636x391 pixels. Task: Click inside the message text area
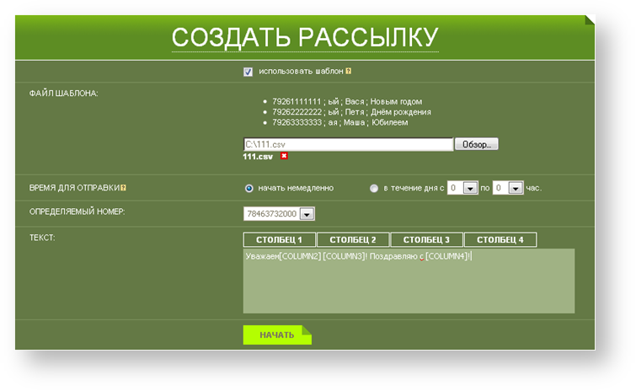coord(409,287)
